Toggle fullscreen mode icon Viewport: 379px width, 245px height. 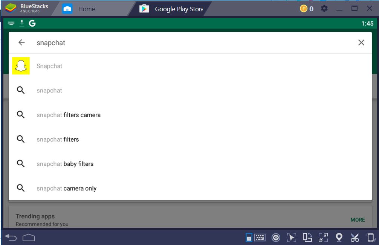[323, 237]
